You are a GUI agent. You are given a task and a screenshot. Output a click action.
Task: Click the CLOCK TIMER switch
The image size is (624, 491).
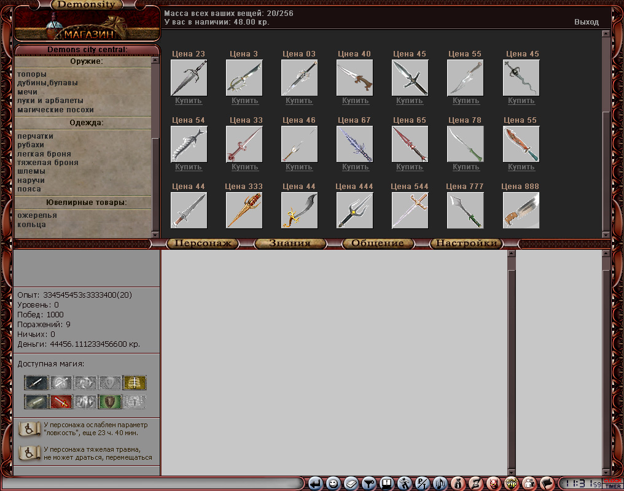613,484
